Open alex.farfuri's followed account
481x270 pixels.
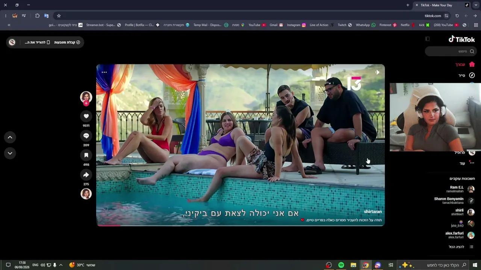point(460,235)
